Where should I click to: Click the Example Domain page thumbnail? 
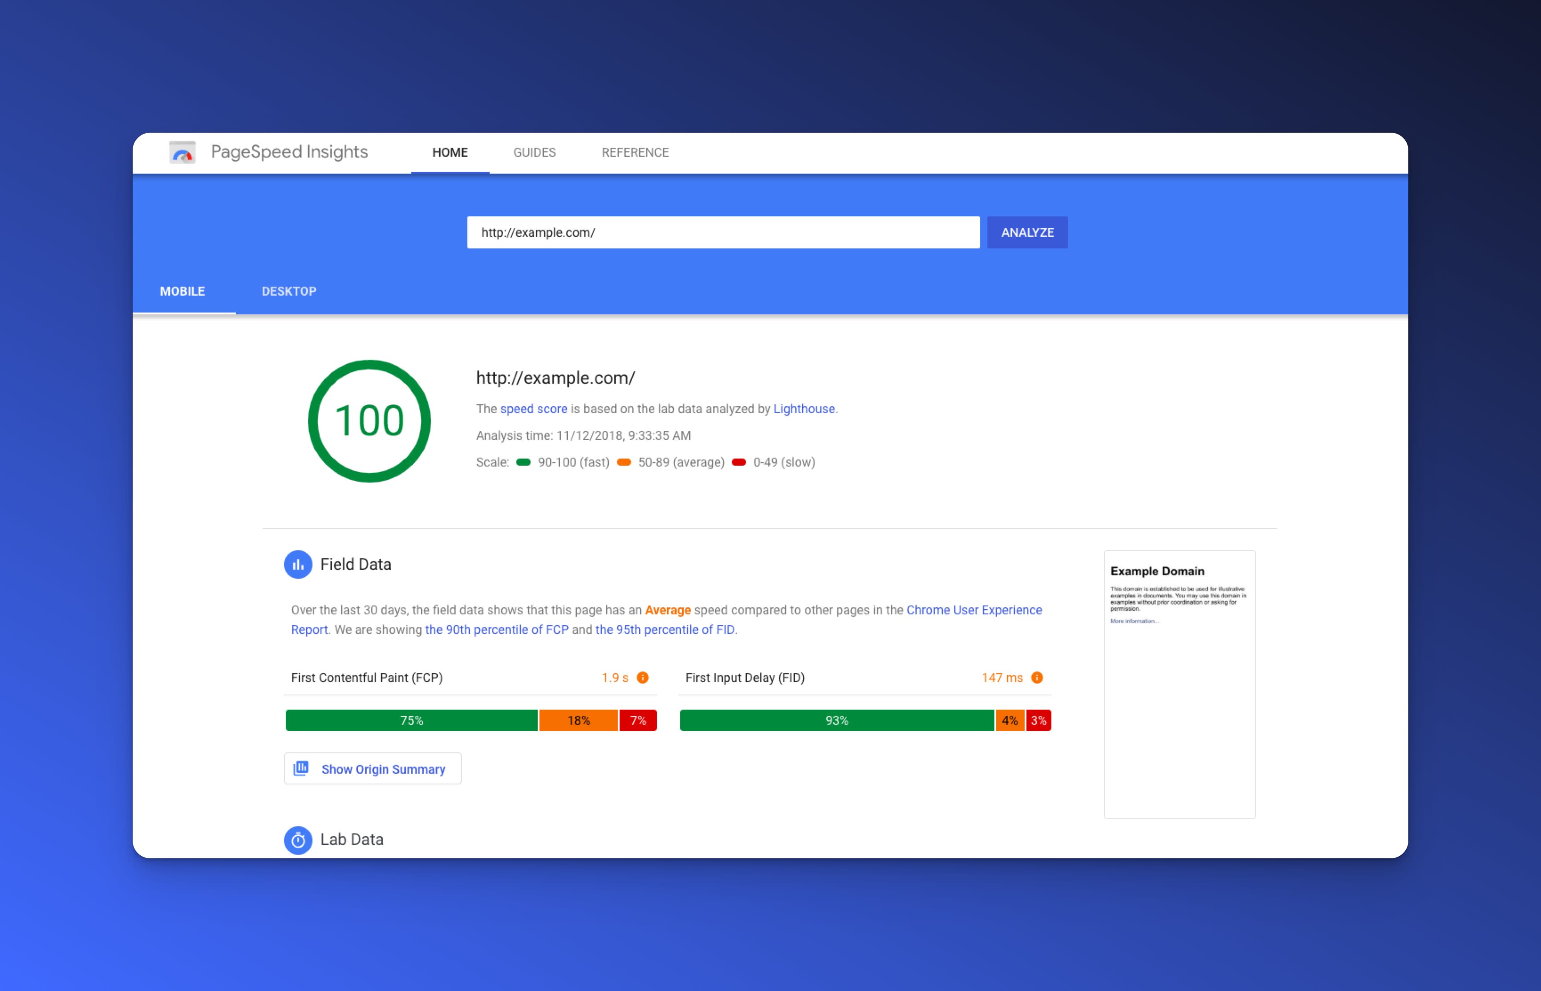click(x=1179, y=684)
